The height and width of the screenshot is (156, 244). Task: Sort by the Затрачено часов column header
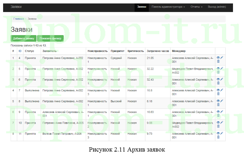tap(158, 51)
